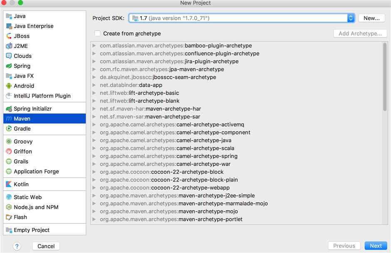Select the maven-archetype-har row text

pos(150,109)
